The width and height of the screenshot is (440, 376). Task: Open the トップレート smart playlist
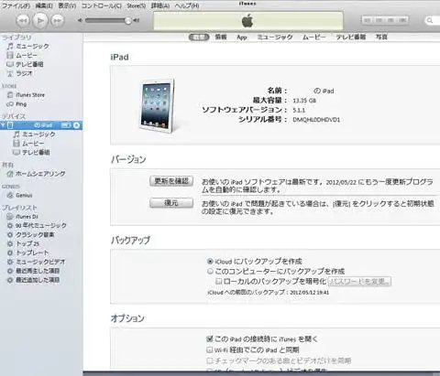pos(27,252)
